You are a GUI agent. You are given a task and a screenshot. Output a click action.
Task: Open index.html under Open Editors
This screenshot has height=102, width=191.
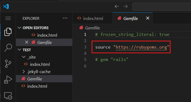coord(44,35)
